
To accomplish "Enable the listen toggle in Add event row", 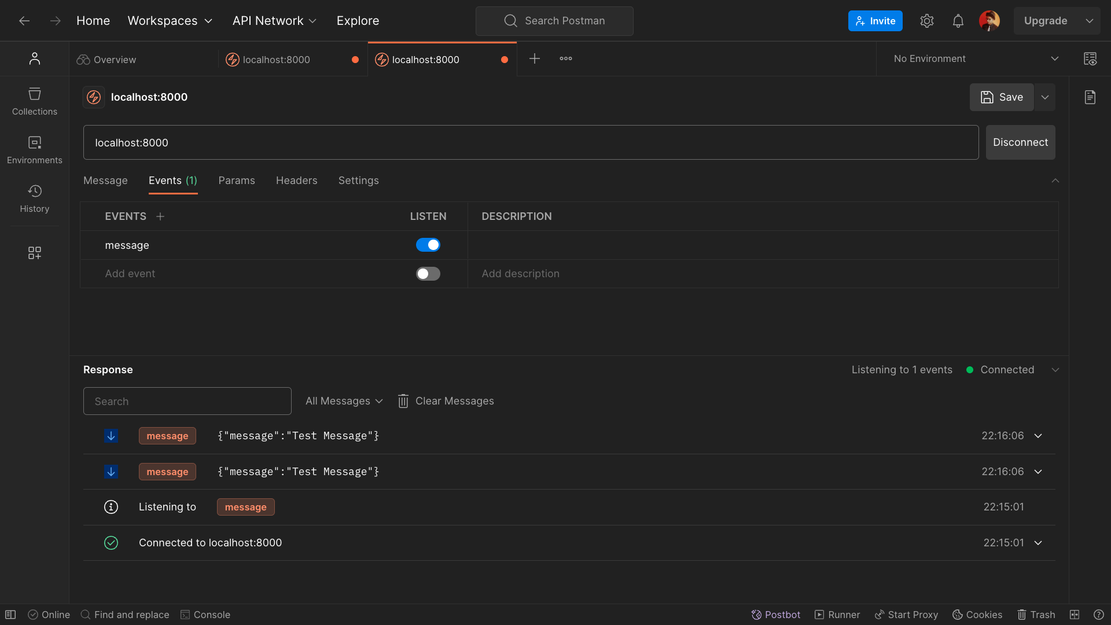I will 428,274.
